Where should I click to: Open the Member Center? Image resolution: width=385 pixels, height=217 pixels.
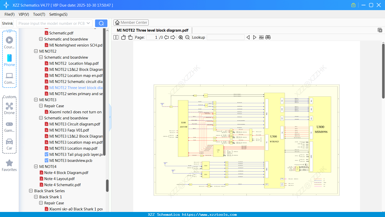[131, 22]
